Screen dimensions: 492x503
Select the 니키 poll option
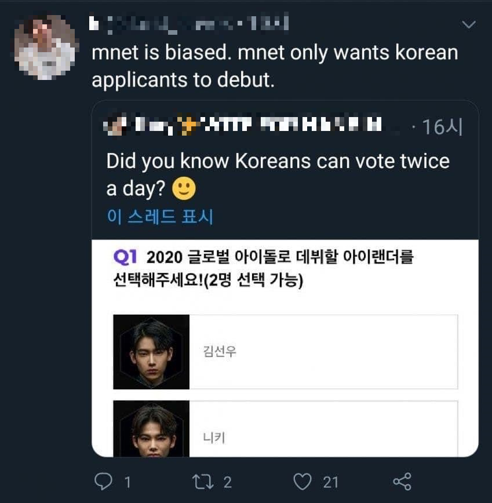coord(323,429)
